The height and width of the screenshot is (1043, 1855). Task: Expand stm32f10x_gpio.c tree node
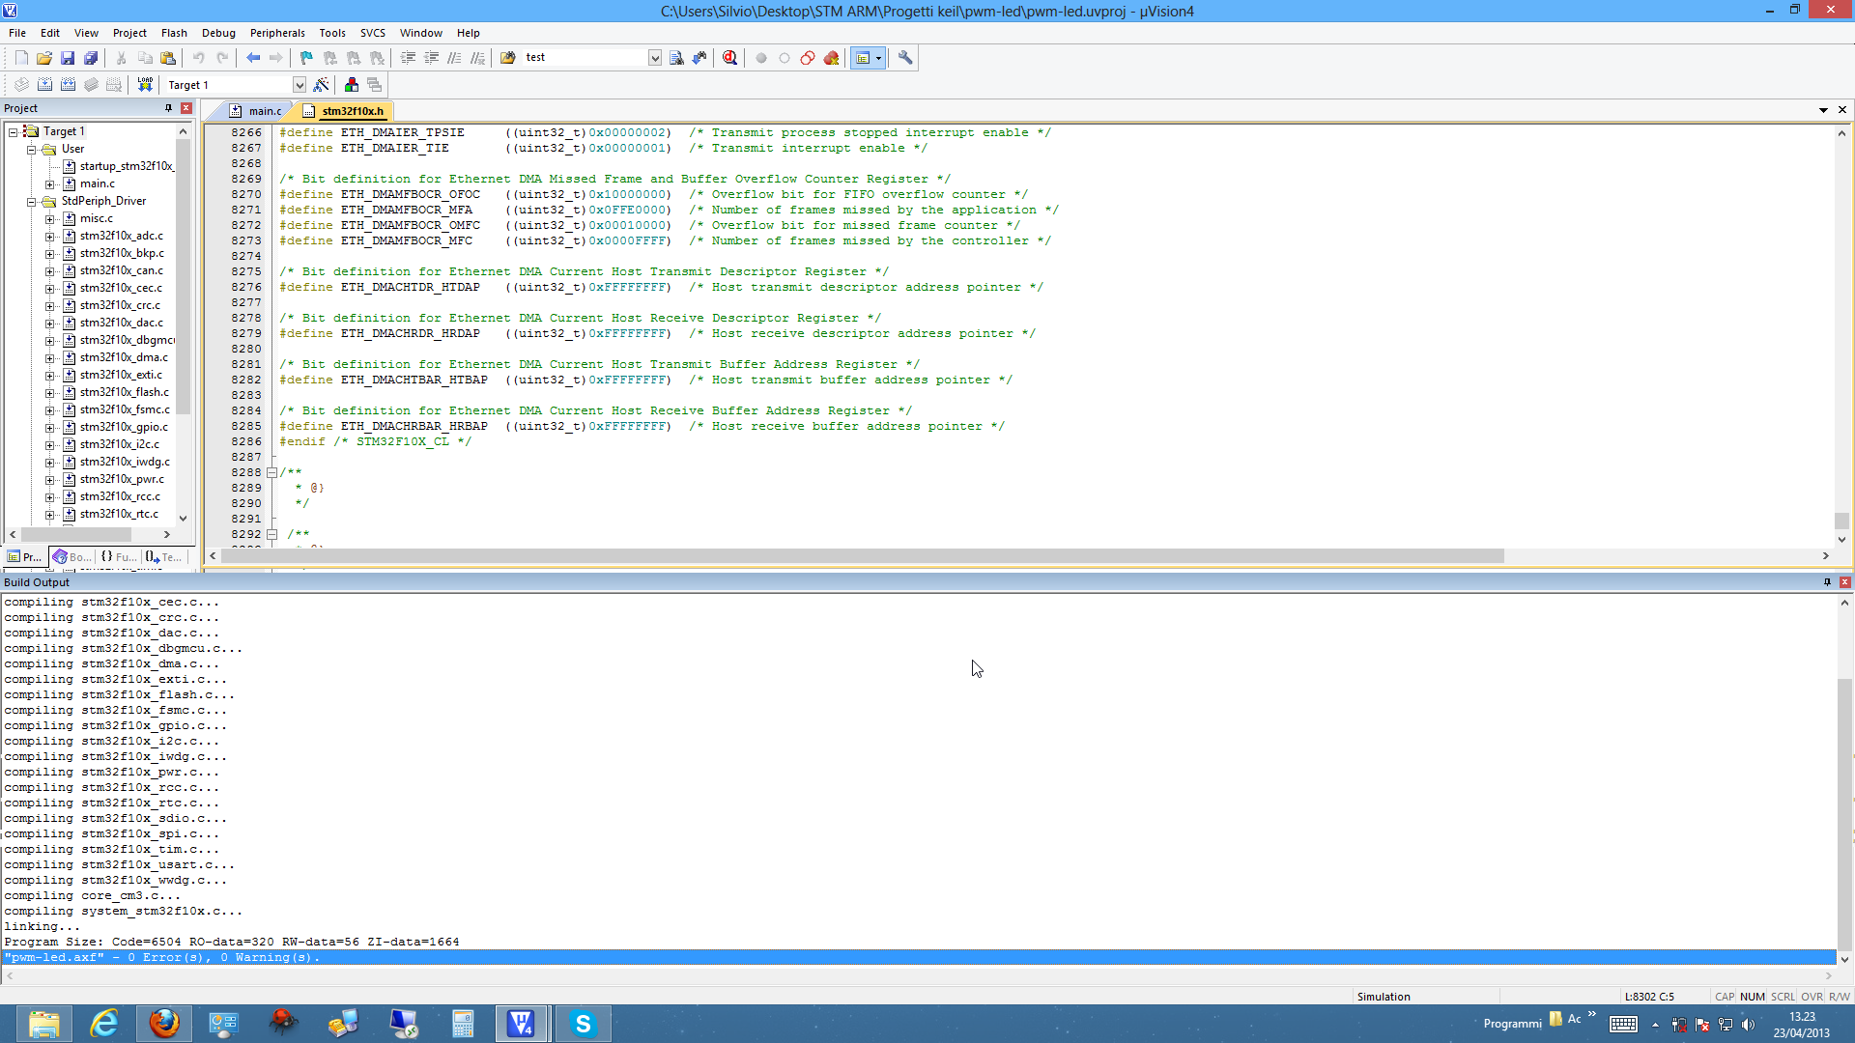coord(50,428)
